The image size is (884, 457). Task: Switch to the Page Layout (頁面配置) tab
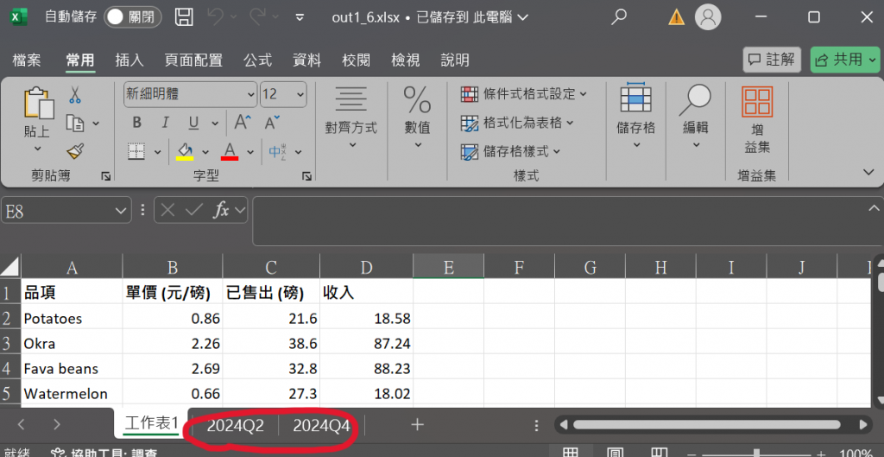(193, 60)
